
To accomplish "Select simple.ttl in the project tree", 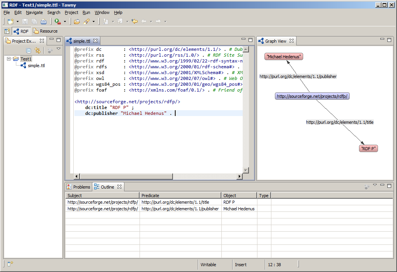I will [x=36, y=66].
